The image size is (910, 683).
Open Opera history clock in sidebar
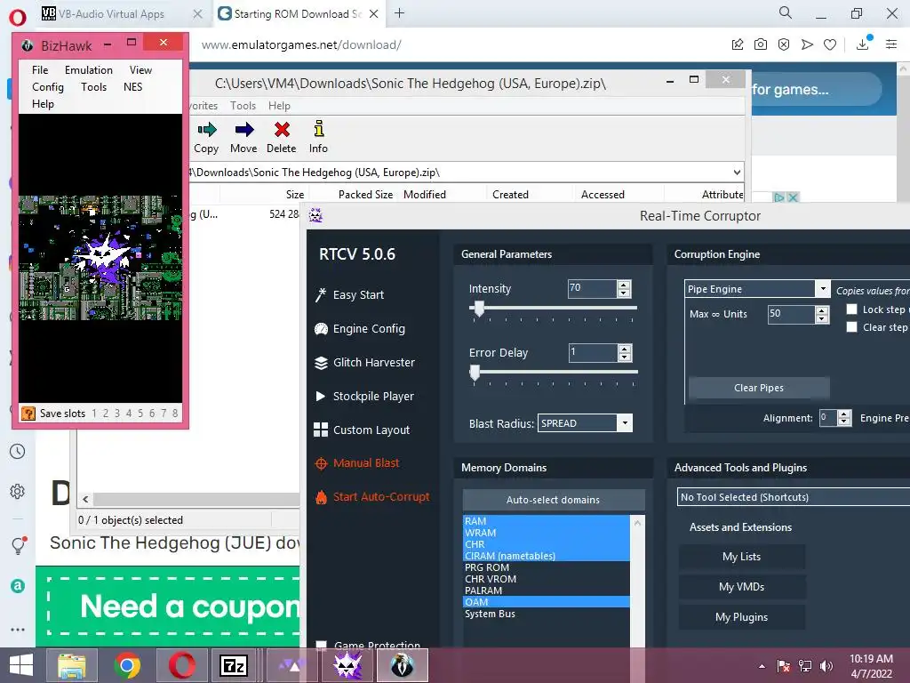18,451
